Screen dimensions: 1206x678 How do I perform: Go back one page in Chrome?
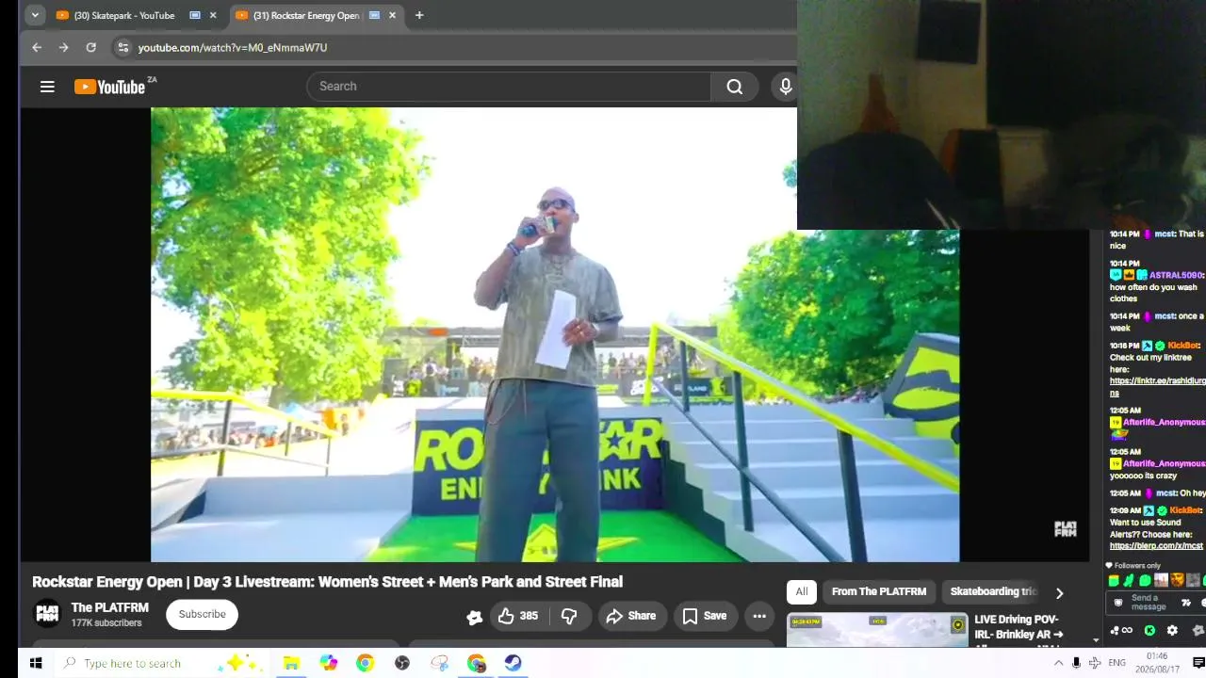[37, 47]
